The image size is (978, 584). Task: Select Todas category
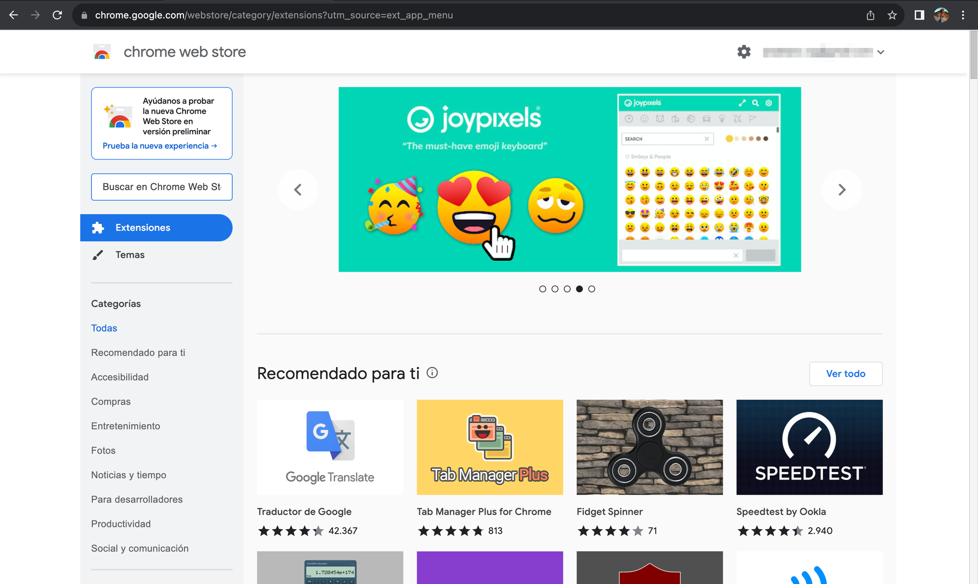point(104,328)
